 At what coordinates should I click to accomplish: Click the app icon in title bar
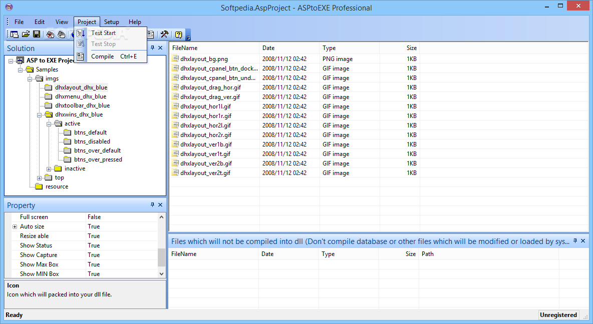(x=9, y=7)
